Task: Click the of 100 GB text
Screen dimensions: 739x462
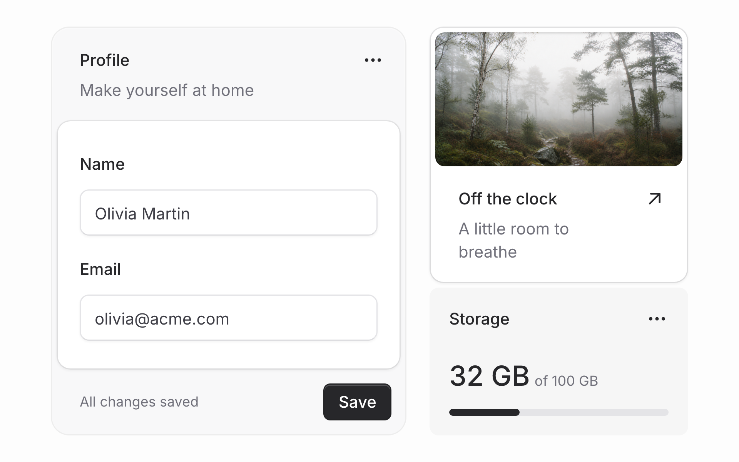Action: [x=566, y=381]
